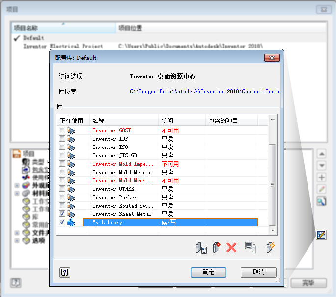Expand the 文件夹 tree node
This screenshot has width=336, height=297.
click(x=17, y=233)
